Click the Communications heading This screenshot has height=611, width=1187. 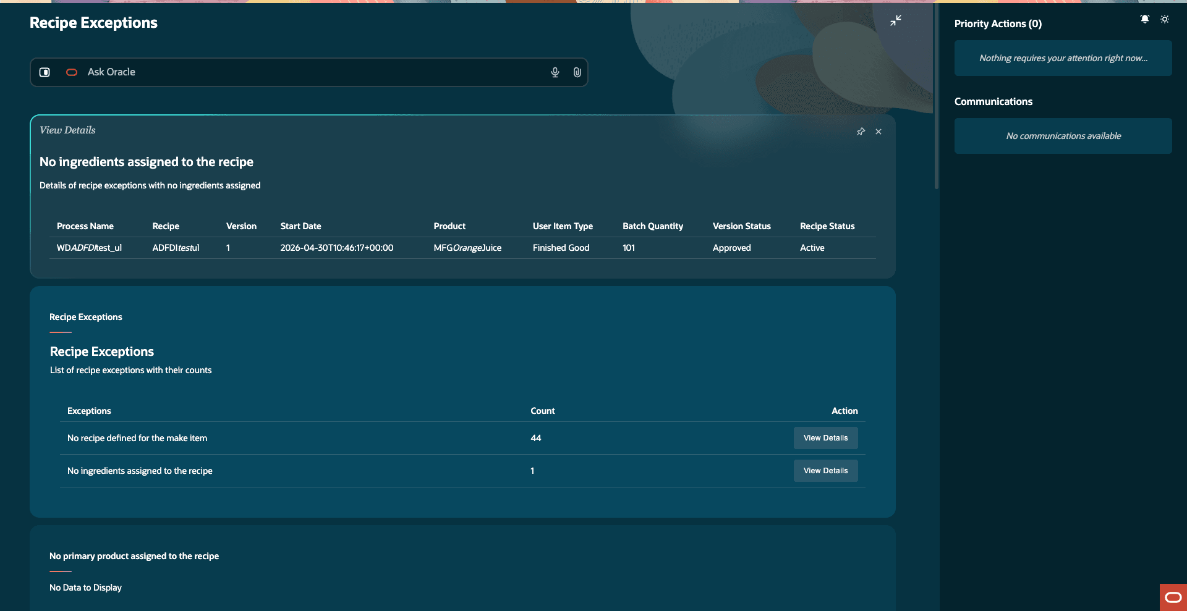(993, 101)
